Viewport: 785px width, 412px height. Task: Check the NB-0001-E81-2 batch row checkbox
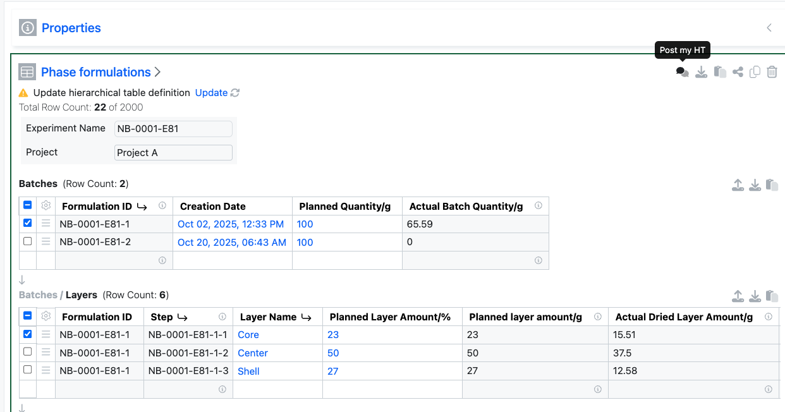point(28,241)
